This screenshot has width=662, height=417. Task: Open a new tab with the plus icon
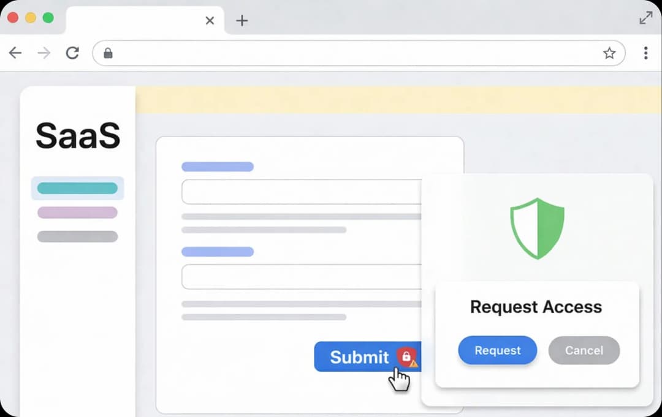(x=242, y=20)
